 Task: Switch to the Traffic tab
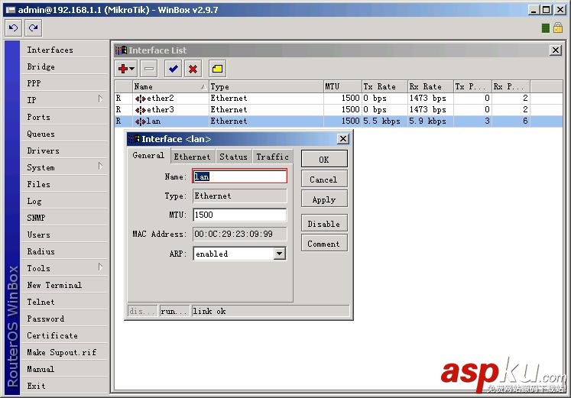click(x=272, y=157)
